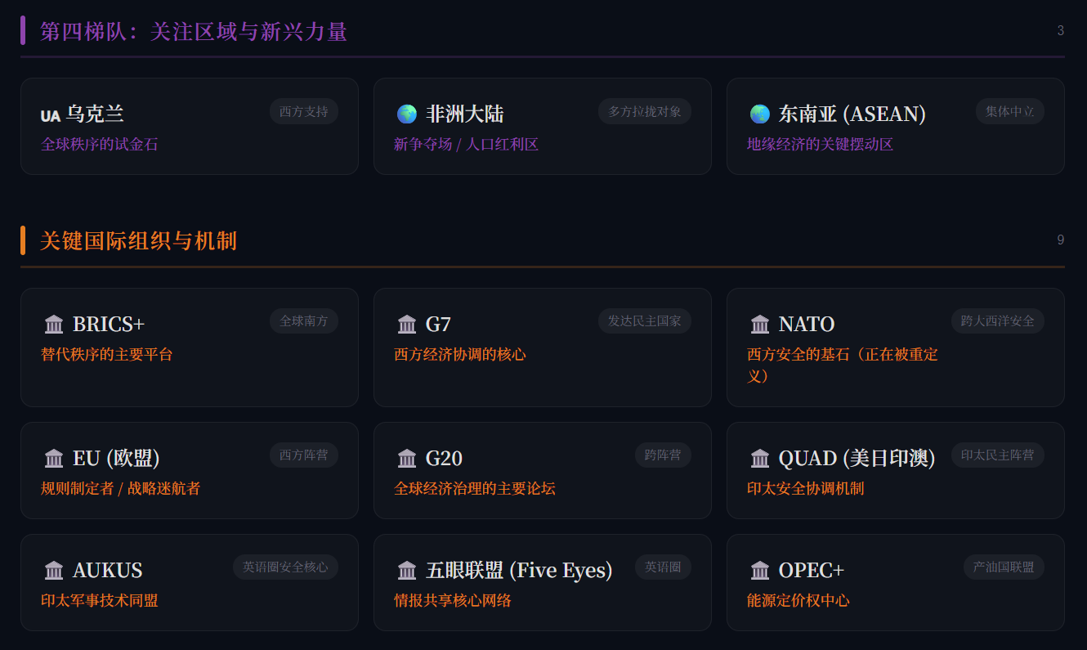Click the bank icon beside OPEC+

pos(760,571)
